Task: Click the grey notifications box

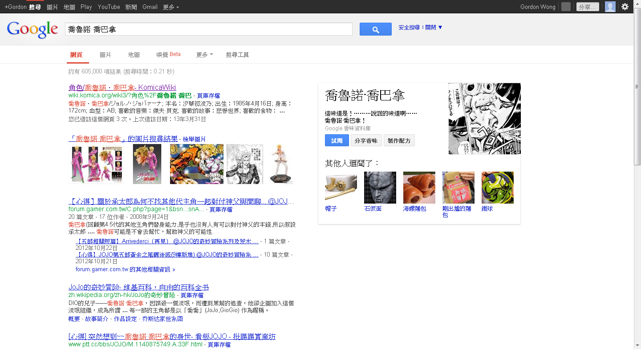Action: tap(566, 7)
